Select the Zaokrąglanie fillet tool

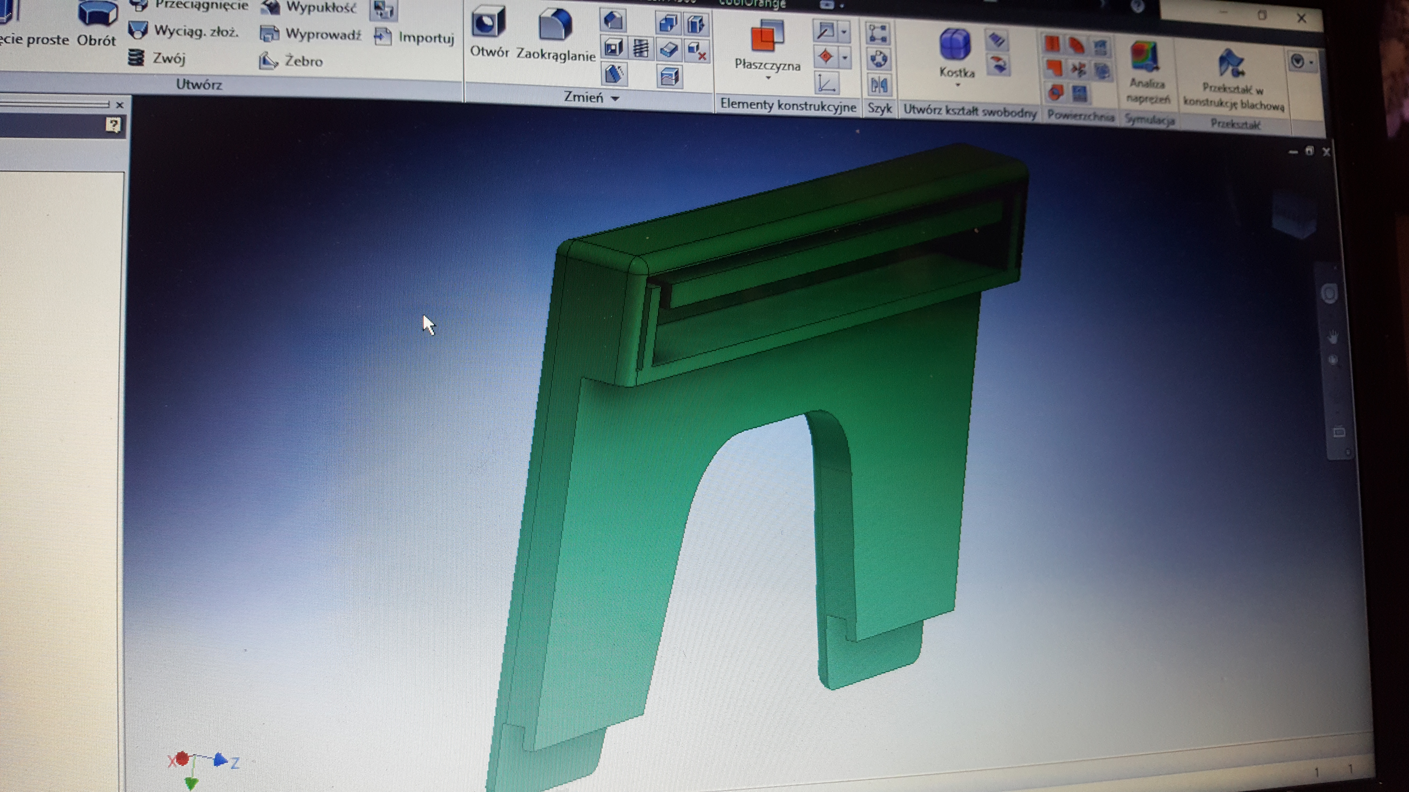tap(556, 35)
